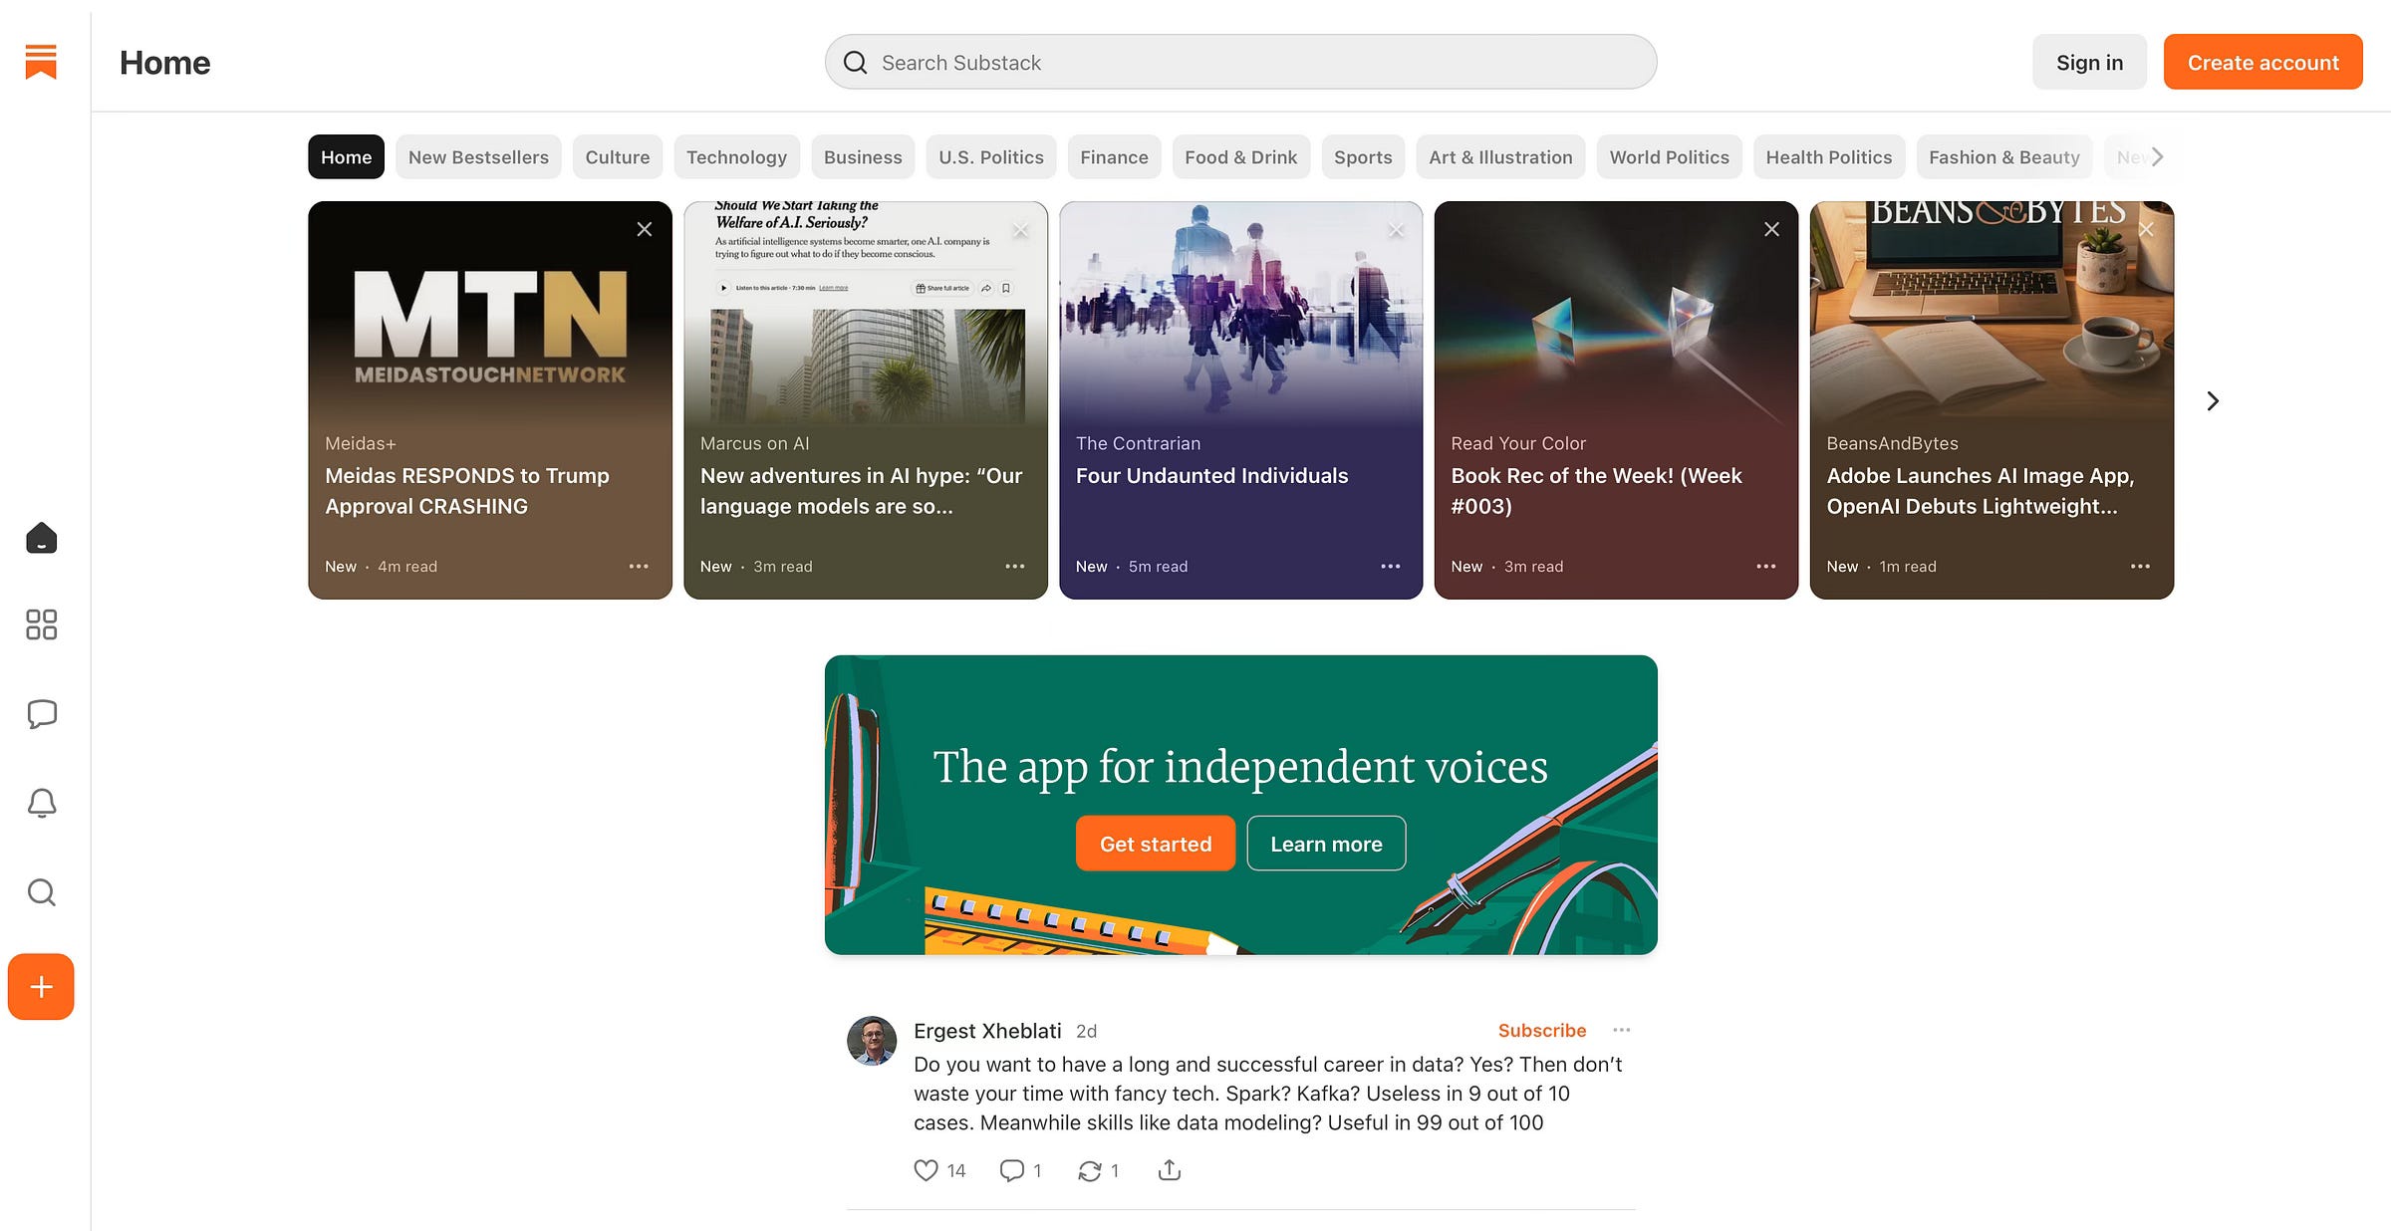The width and height of the screenshot is (2391, 1231).
Task: Click Get started on the app banner
Action: tap(1156, 844)
